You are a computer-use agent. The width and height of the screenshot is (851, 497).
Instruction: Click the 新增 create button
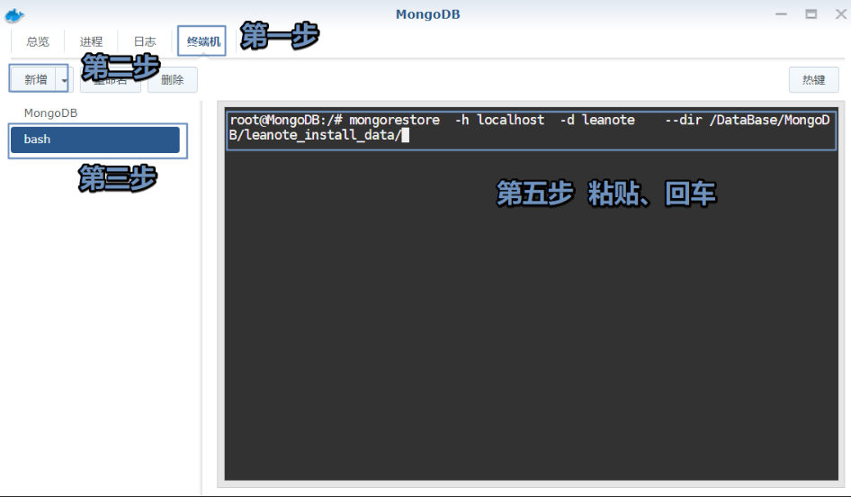[35, 79]
